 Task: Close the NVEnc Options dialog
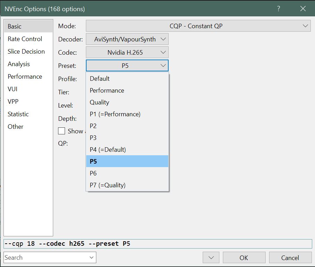(x=303, y=9)
